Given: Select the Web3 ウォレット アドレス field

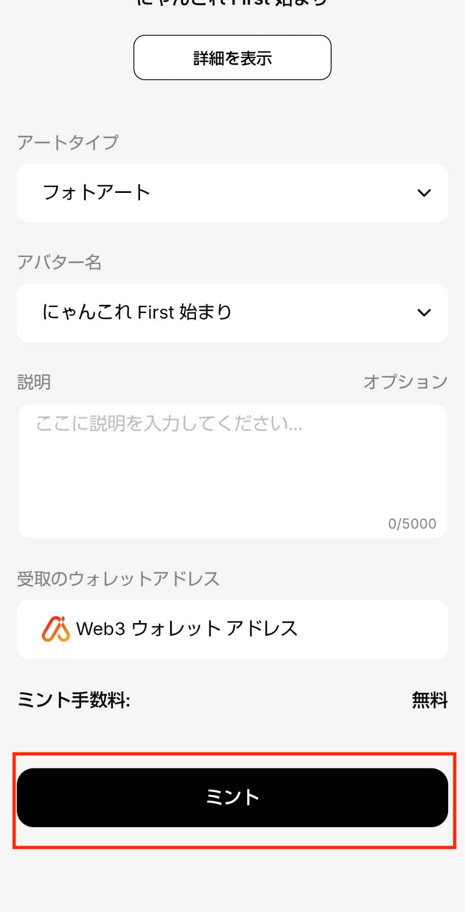Looking at the screenshot, I should [232, 629].
